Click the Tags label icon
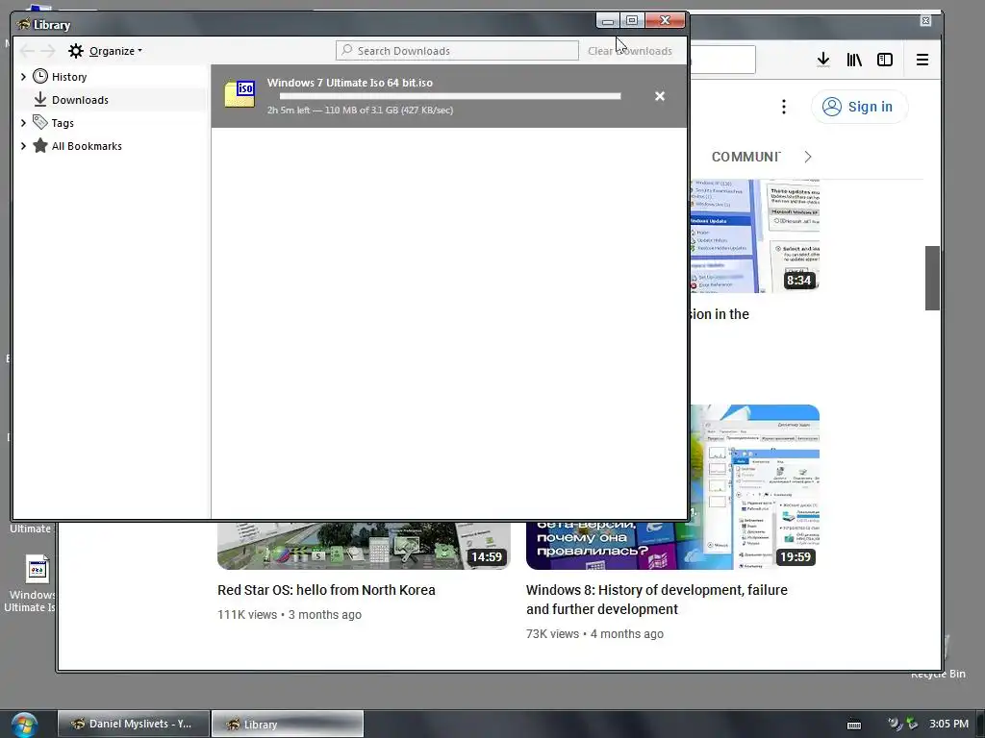Viewport: 985px width, 738px height. (x=40, y=122)
